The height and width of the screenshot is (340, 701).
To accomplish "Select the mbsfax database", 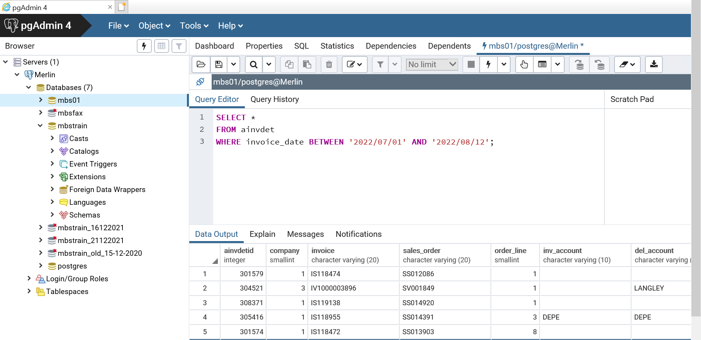I will coord(70,113).
